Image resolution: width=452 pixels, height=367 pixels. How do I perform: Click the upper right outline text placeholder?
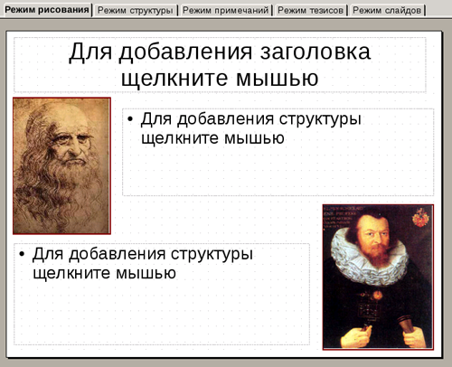tap(278, 152)
